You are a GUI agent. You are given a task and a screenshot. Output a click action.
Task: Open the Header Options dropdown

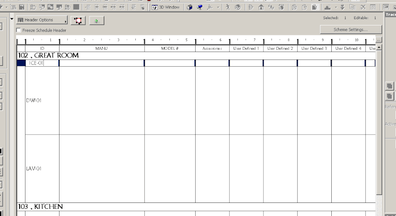coord(42,20)
